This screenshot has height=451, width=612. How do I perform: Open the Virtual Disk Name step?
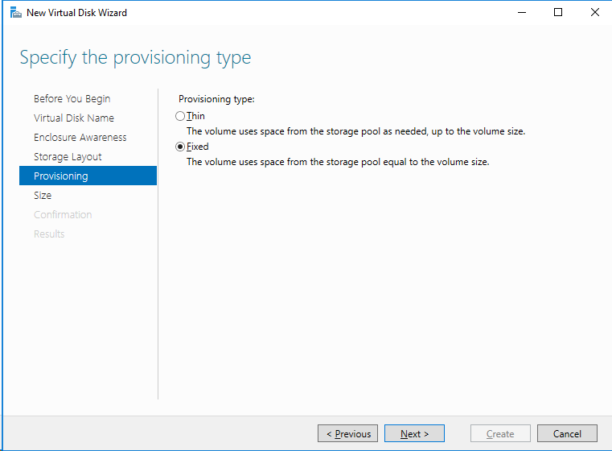pyautogui.click(x=74, y=118)
